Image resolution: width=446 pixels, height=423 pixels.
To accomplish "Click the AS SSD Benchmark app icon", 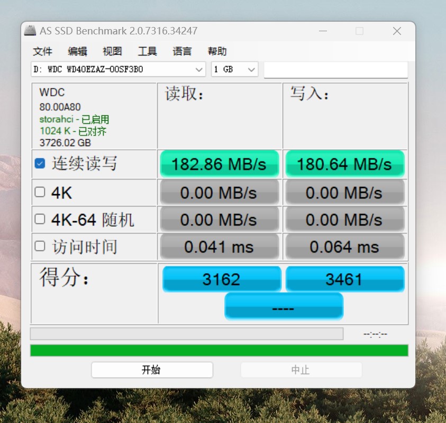I will pos(30,31).
